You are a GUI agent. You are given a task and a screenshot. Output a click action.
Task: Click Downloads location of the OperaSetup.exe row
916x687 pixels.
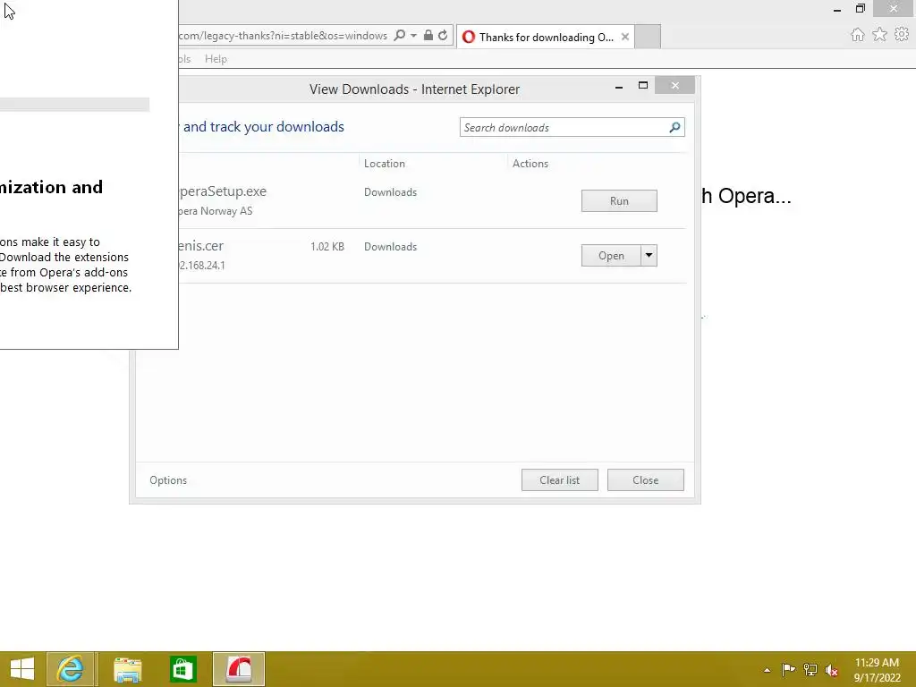click(x=390, y=192)
